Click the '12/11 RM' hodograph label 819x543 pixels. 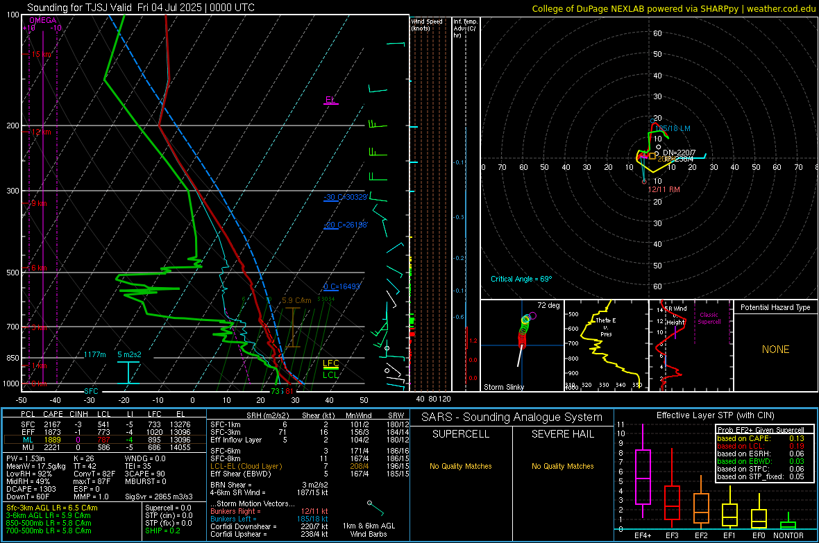pyautogui.click(x=664, y=189)
